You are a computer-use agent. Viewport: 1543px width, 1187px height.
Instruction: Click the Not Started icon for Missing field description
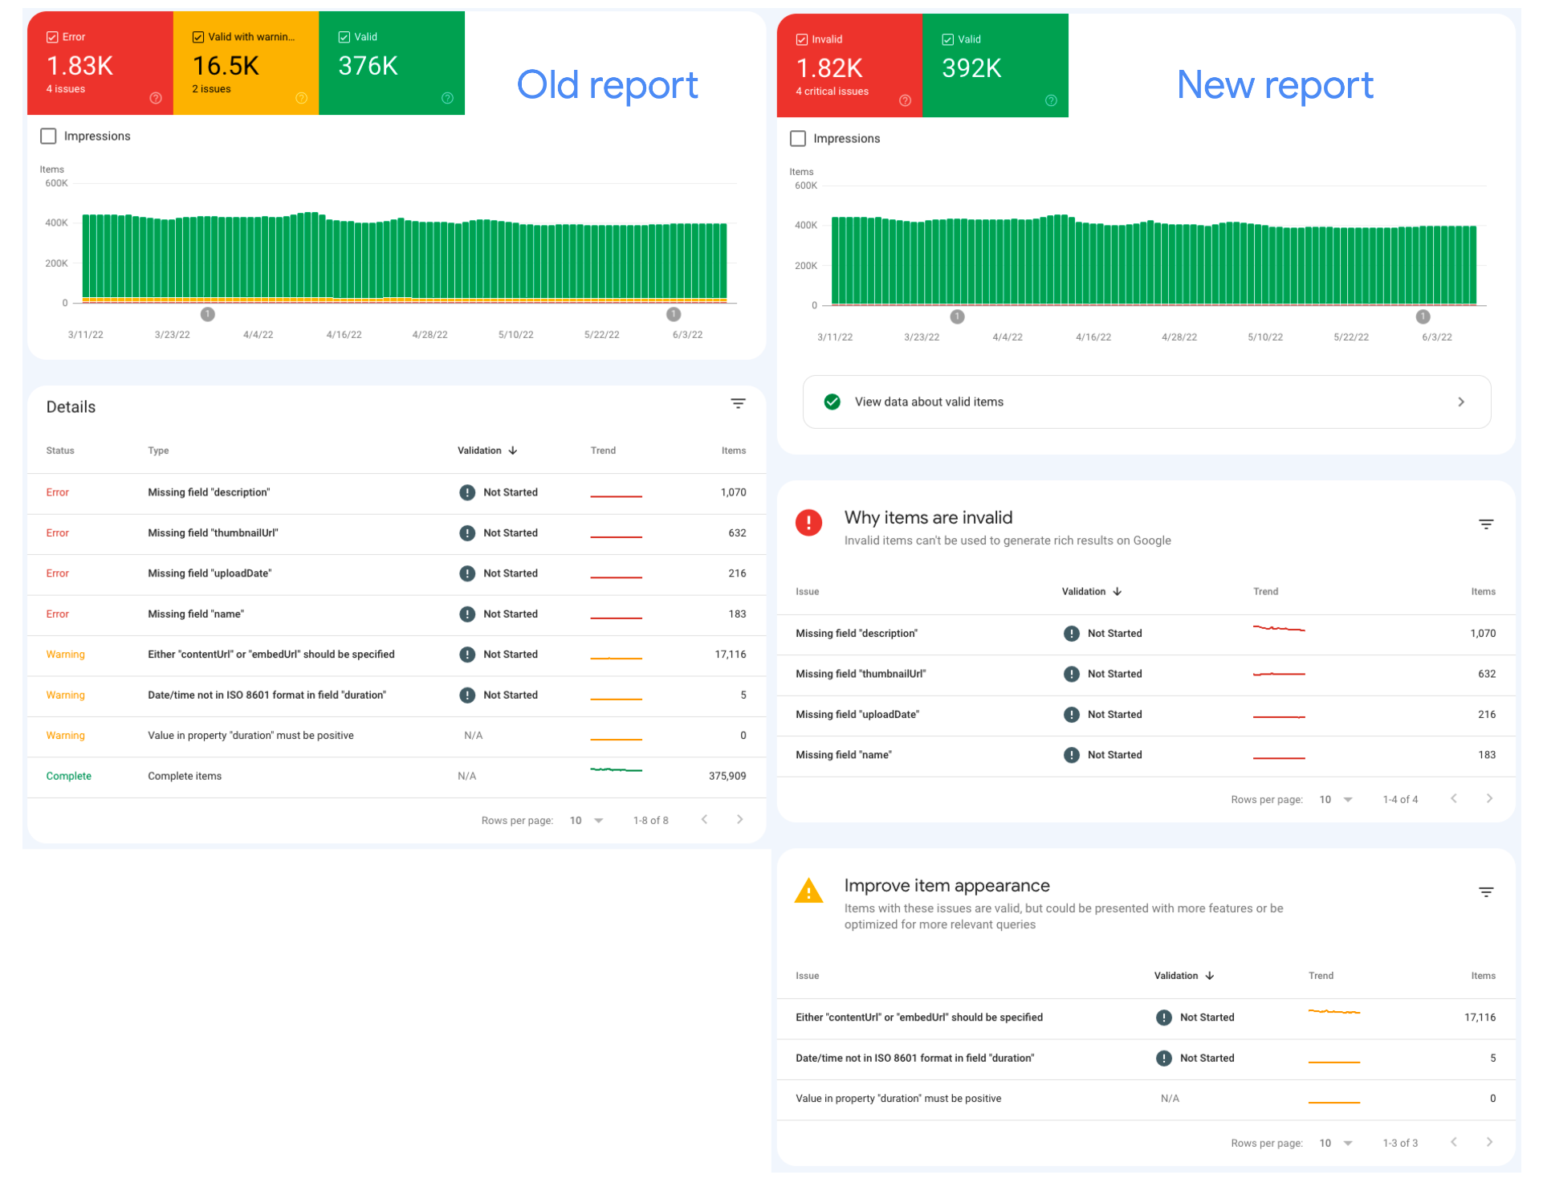tap(1072, 633)
